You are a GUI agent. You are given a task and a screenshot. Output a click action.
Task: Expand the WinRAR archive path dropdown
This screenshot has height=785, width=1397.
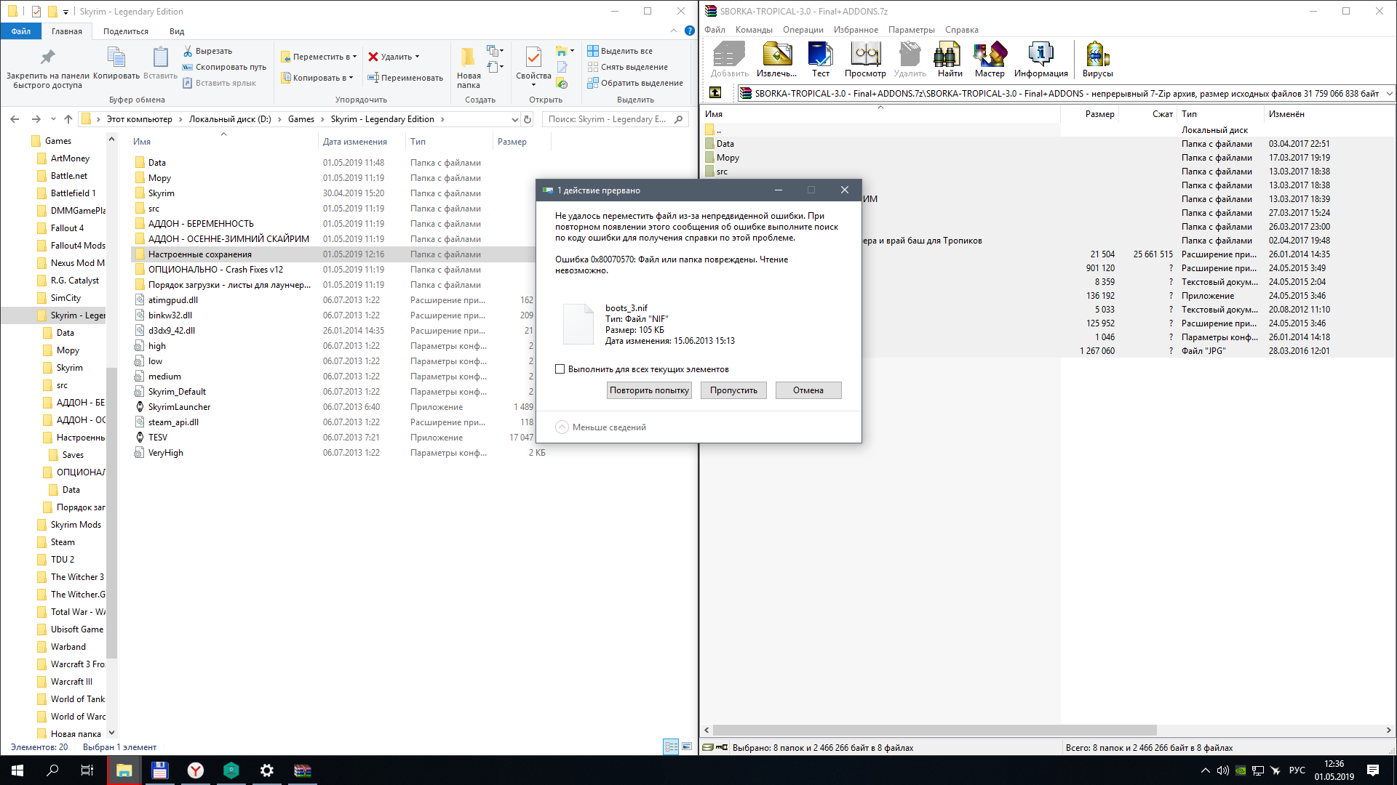pos(1389,93)
